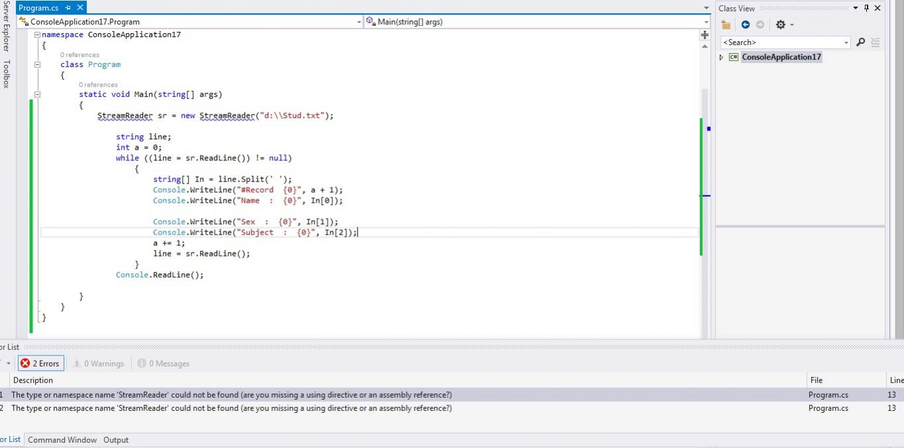
Task: Collapse the class Program outline
Action: click(x=38, y=65)
